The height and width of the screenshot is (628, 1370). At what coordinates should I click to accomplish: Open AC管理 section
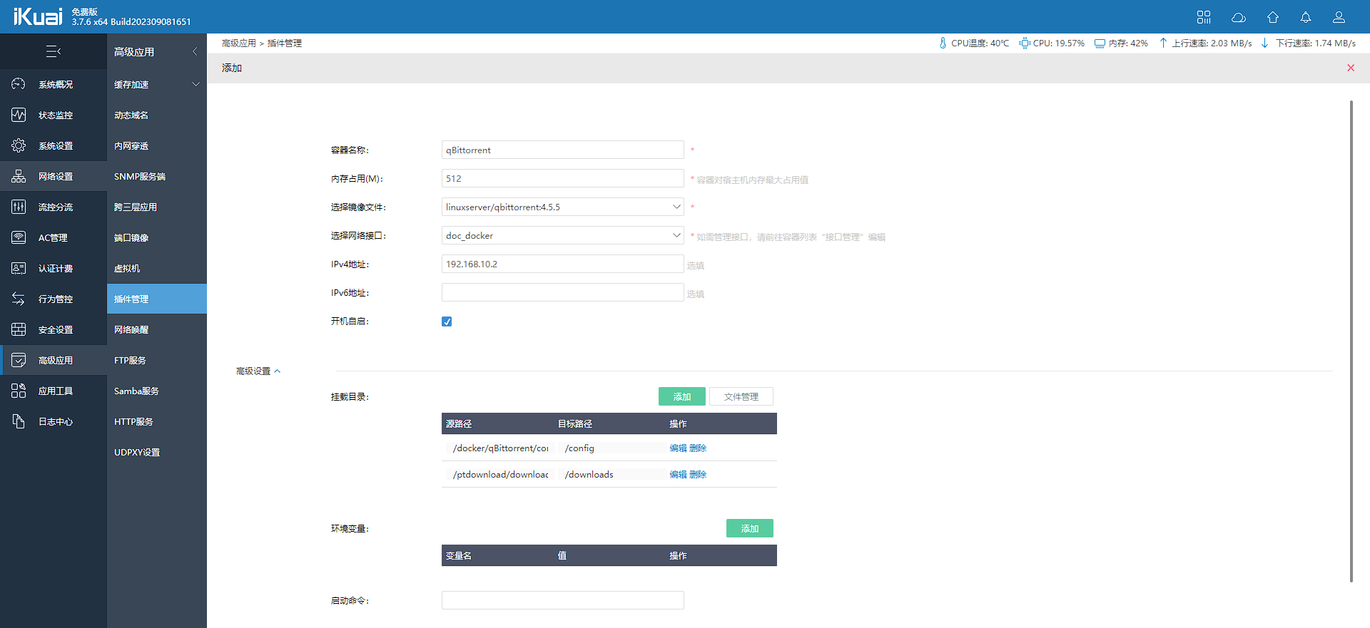[x=54, y=237]
